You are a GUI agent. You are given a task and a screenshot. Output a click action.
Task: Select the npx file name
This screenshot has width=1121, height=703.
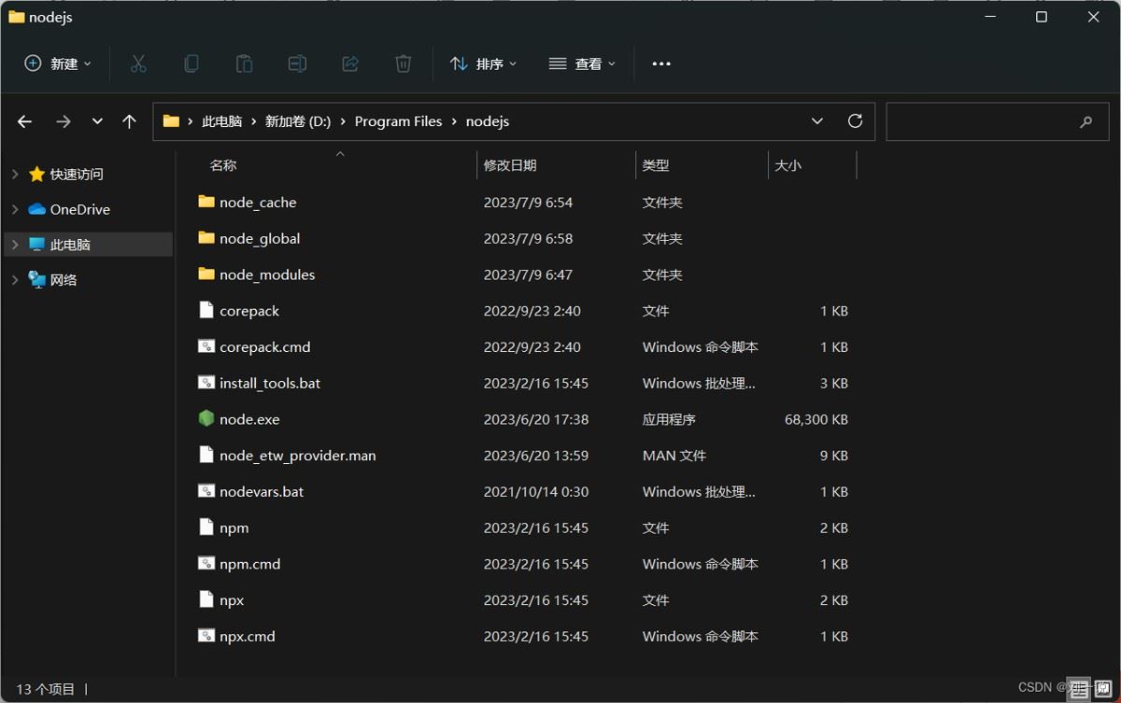(x=232, y=600)
